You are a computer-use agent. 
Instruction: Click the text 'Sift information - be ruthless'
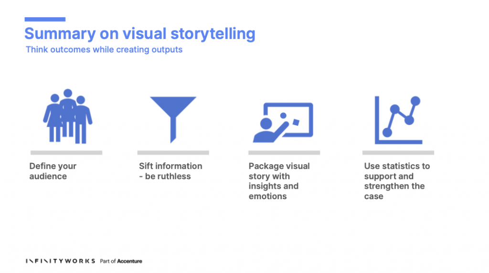pyautogui.click(x=170, y=171)
